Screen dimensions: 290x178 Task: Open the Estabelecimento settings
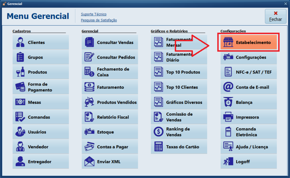(248, 43)
